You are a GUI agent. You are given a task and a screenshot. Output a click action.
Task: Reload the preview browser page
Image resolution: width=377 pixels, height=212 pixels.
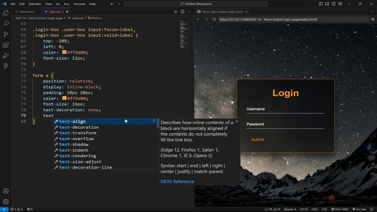coord(214,19)
